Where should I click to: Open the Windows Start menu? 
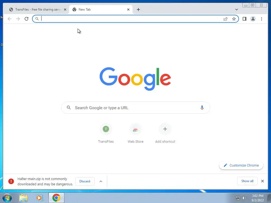pyautogui.click(x=7, y=198)
